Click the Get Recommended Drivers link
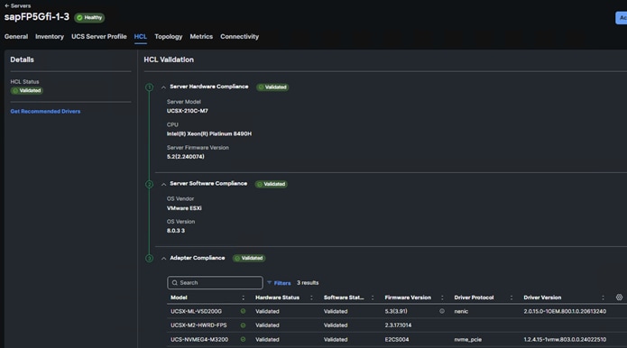Image resolution: width=627 pixels, height=348 pixels. coord(45,112)
